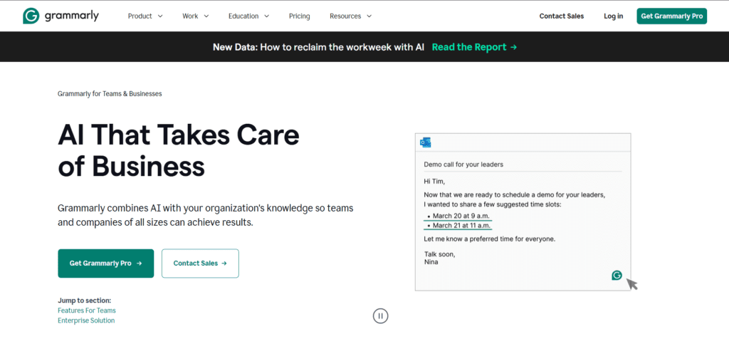Viewport: 729px width, 349px height.
Task: Open the Read the Report banner link
Action: tap(474, 47)
